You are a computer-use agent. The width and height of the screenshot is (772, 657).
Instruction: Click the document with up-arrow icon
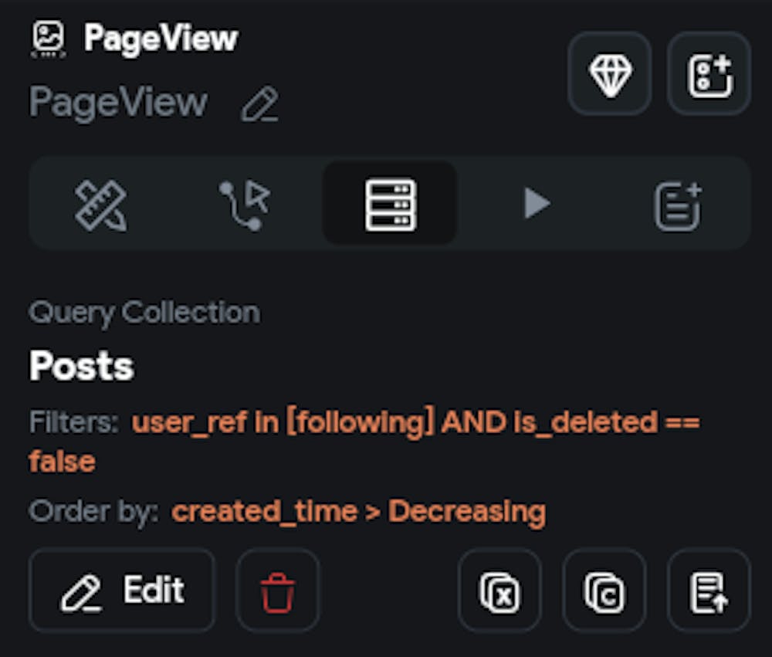click(x=709, y=591)
